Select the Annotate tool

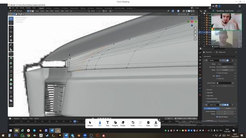[x=11, y=45]
